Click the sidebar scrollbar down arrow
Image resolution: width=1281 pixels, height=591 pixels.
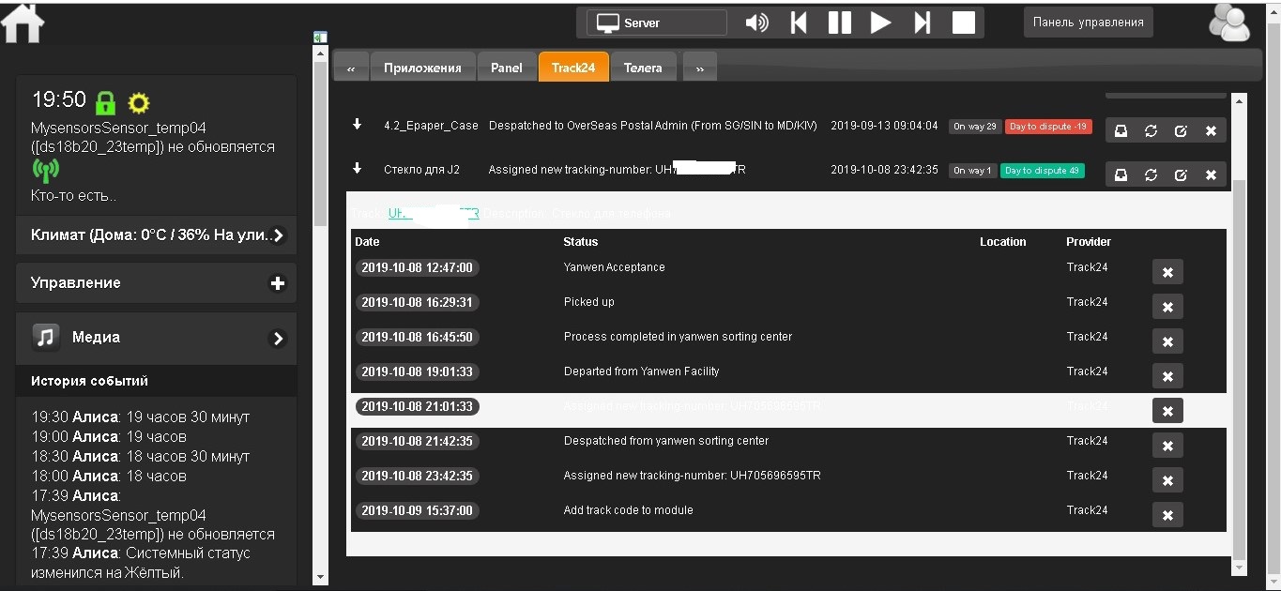[320, 577]
